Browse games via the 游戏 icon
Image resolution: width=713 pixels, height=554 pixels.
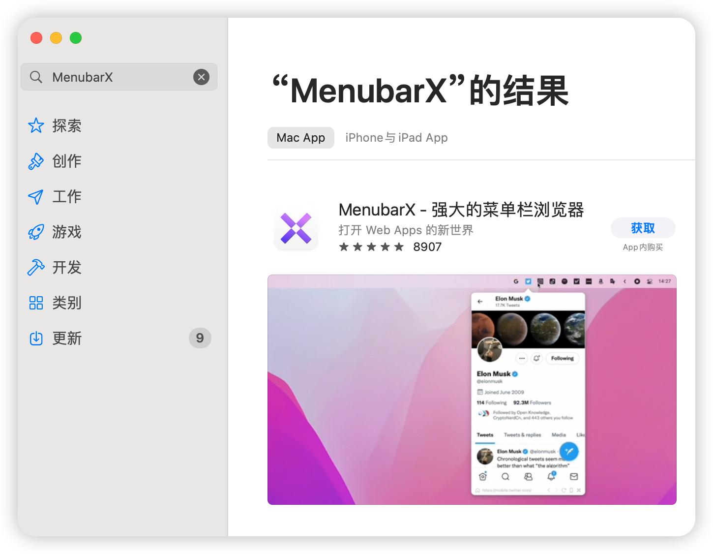(x=36, y=232)
